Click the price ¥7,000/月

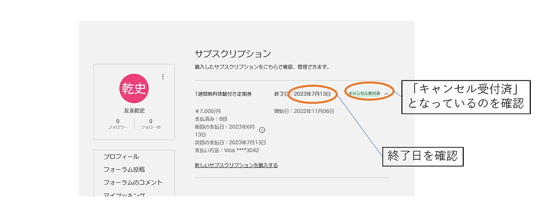[208, 111]
